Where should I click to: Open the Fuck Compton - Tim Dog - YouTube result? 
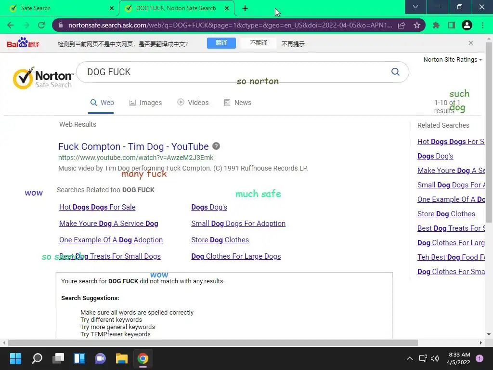pyautogui.click(x=133, y=146)
